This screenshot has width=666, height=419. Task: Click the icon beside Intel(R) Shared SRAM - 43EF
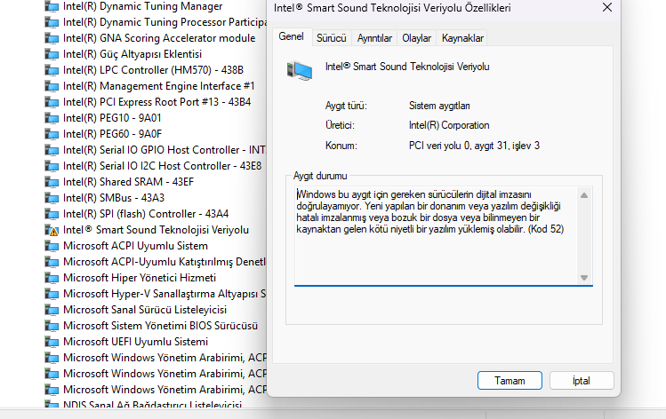tap(52, 182)
